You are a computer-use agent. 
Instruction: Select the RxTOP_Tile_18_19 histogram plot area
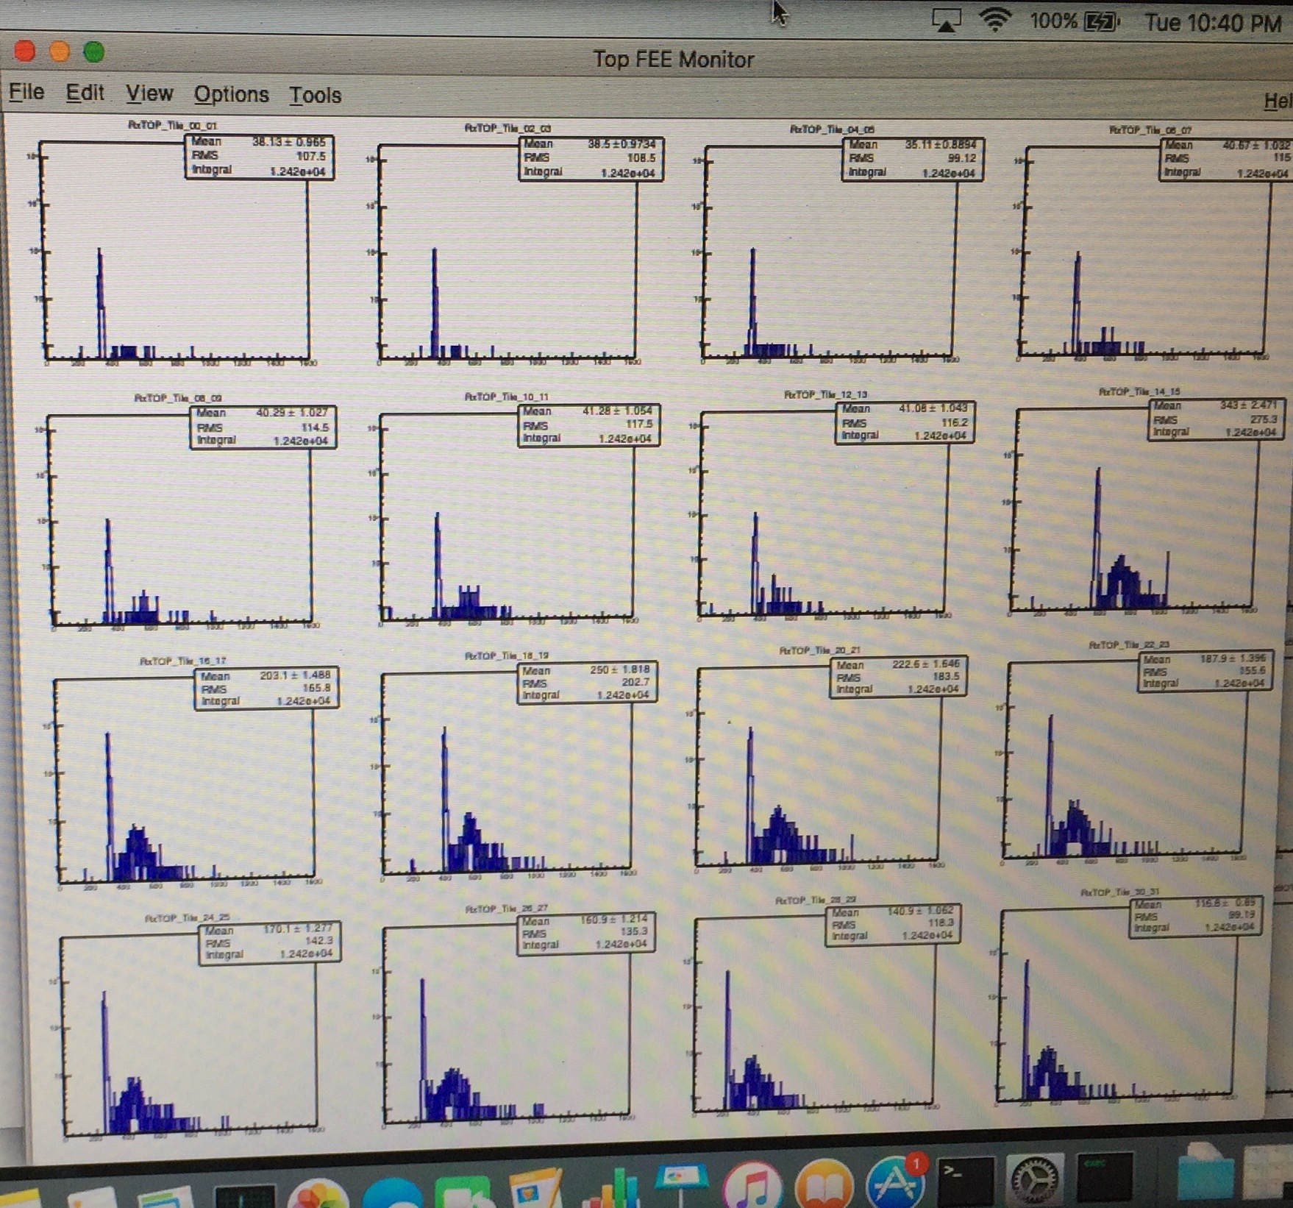click(x=507, y=773)
